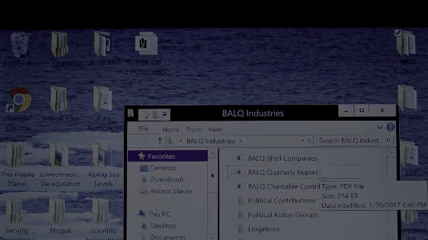The image size is (428, 240).
Task: Expand the ribbon with the chevron
Action: coord(380,127)
